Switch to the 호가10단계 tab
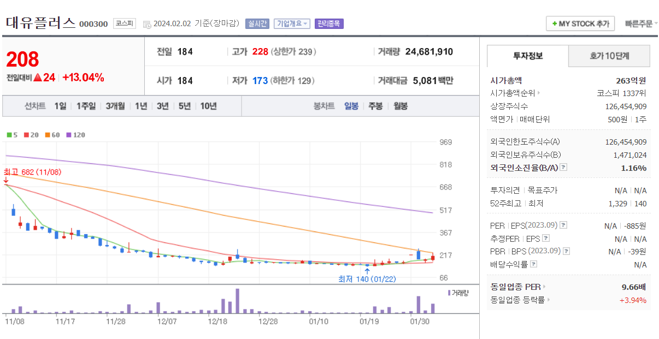 pos(609,56)
